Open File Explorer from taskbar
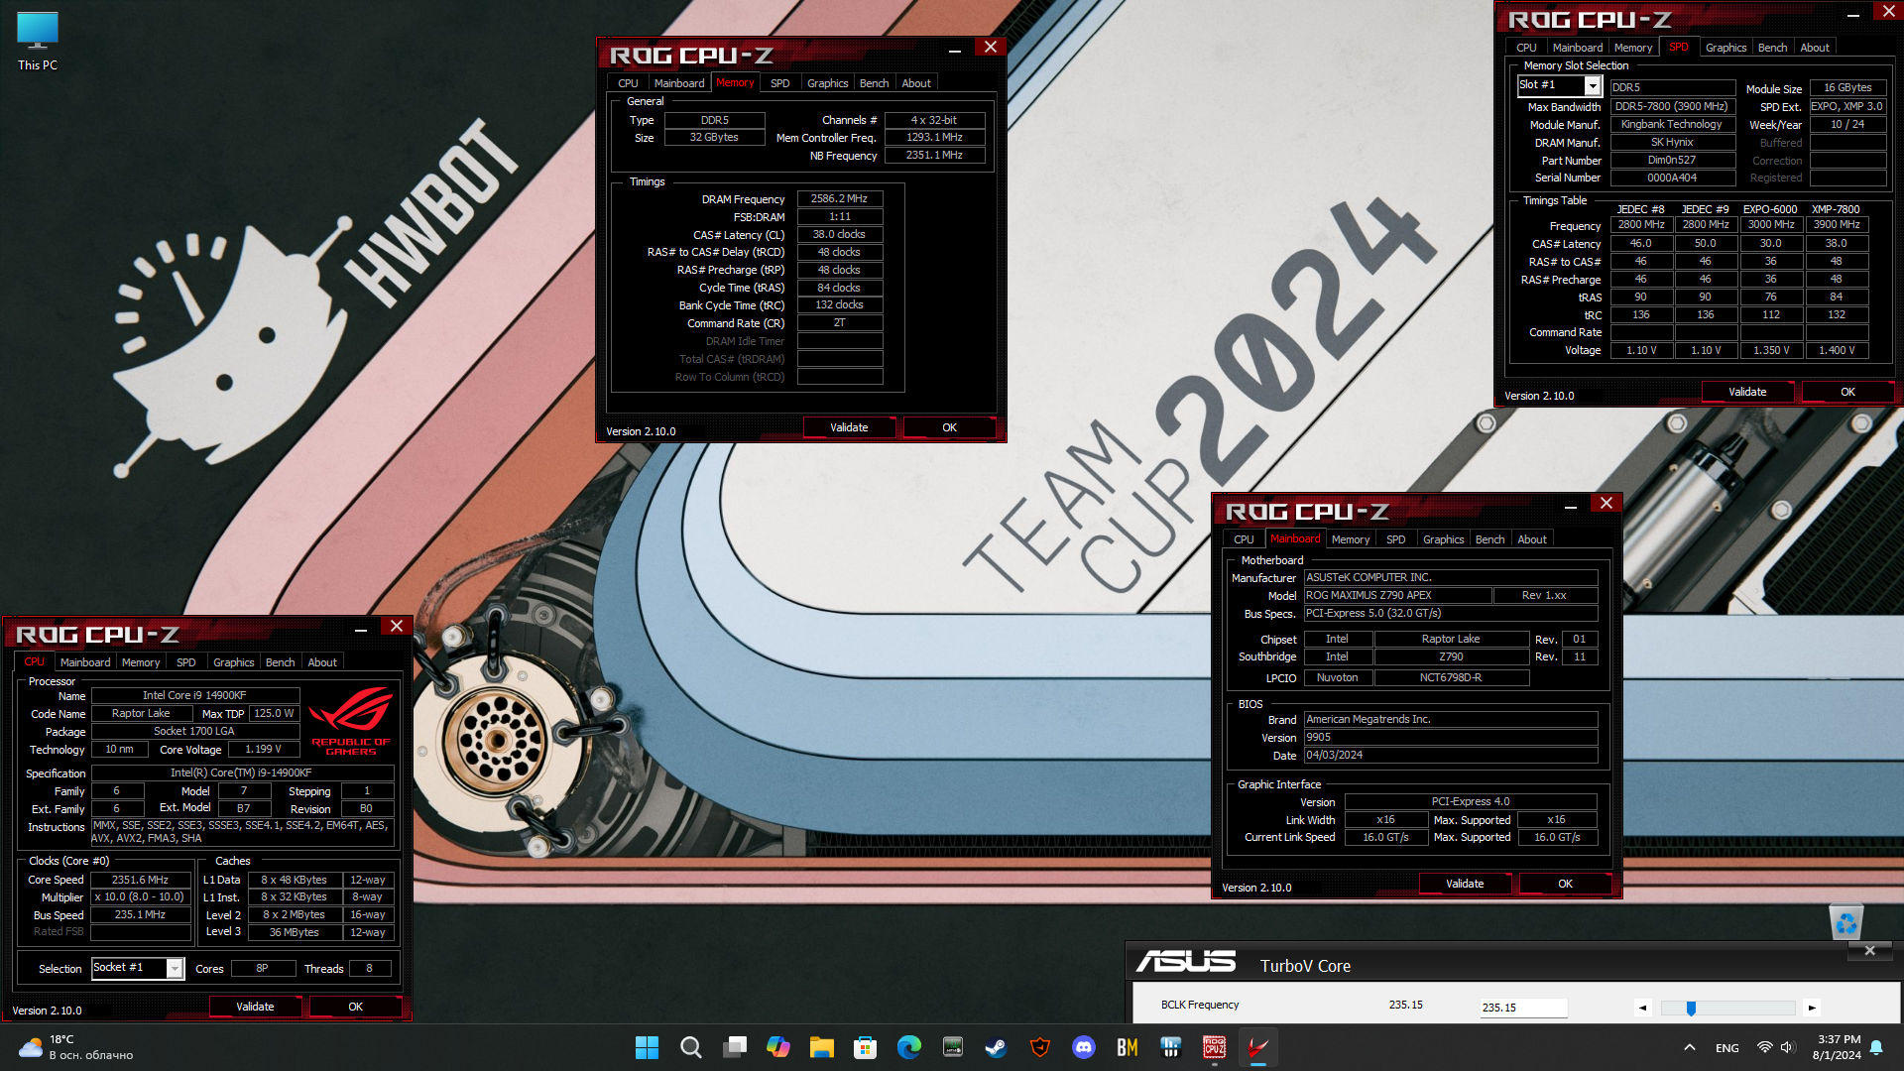 [x=822, y=1047]
